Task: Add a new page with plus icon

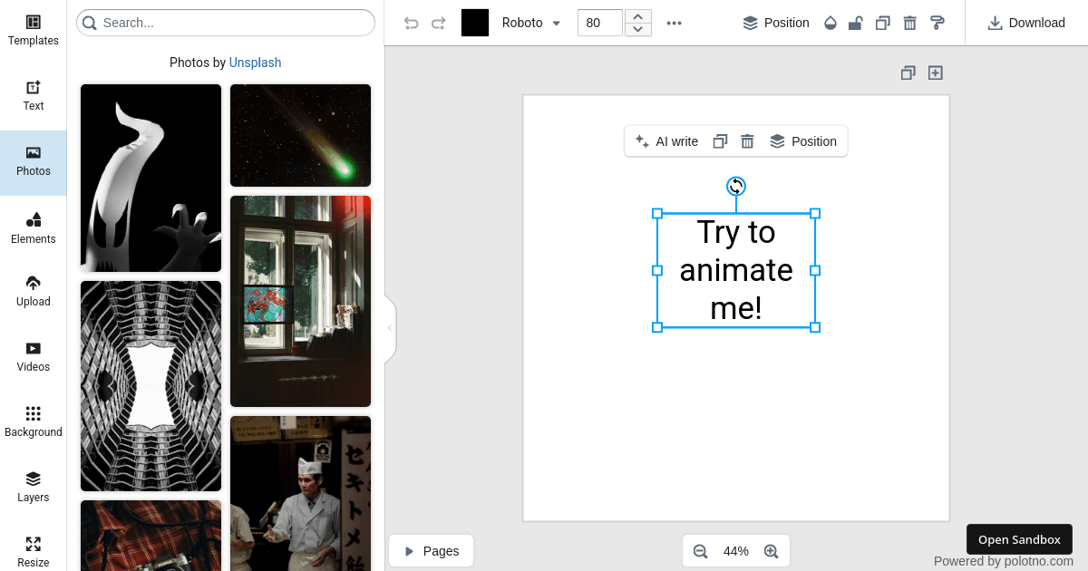Action: [x=936, y=73]
